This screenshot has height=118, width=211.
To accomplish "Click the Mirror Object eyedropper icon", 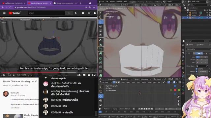I will pos(207,66).
